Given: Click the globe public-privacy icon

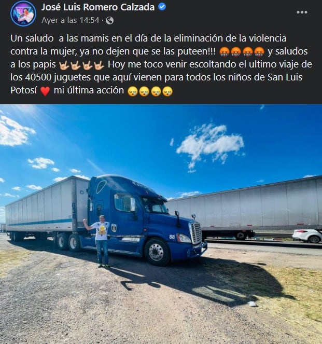Looking at the screenshot, I should click(109, 21).
